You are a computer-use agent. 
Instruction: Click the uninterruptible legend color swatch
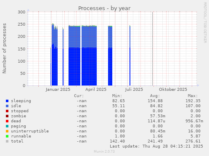(7, 131)
